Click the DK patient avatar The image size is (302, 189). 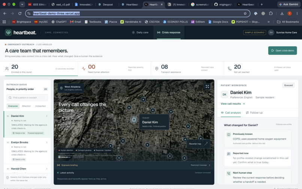pos(224,94)
